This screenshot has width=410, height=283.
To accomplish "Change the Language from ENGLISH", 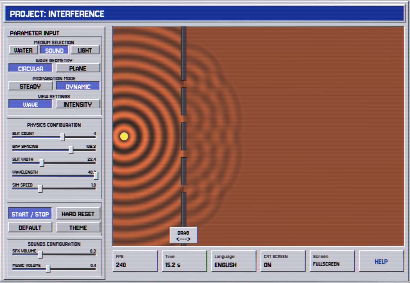I will tap(234, 261).
